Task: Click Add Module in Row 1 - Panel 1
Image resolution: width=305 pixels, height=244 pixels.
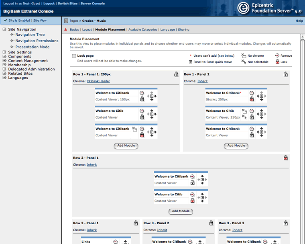Action: 126,146
